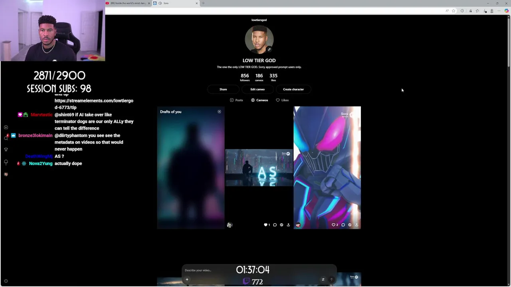The height and width of the screenshot is (287, 511).
Task: Remix the AS neon video
Action: [281, 225]
